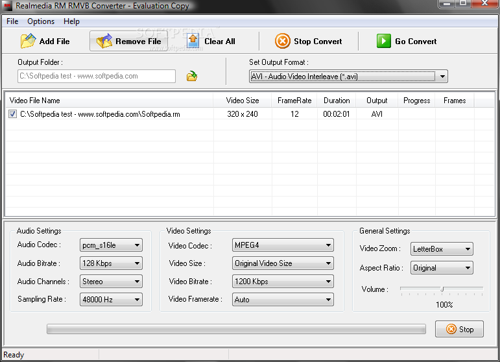Viewport: 500px width, 362px height.
Task: Click the 320 x 240 size cell
Action: tap(243, 114)
